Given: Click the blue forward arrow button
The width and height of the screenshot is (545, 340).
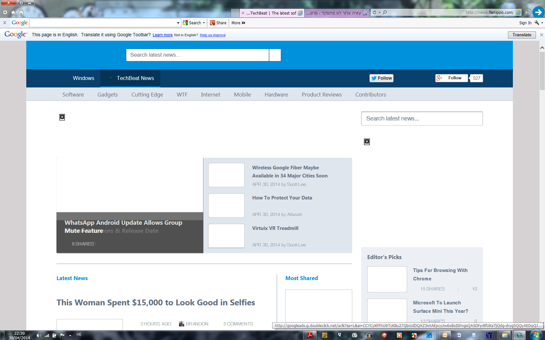Looking at the screenshot, I should tap(538, 12).
